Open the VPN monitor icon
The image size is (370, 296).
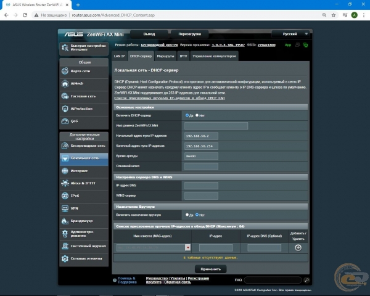(65, 208)
